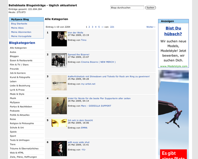Select Alle Kategorien in Blogkategorien list

[18, 48]
